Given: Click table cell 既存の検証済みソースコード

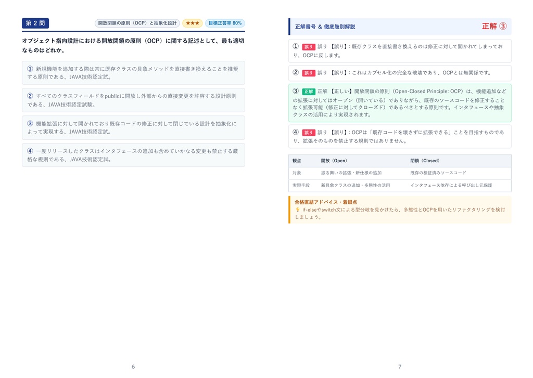Looking at the screenshot, I should (438, 173).
